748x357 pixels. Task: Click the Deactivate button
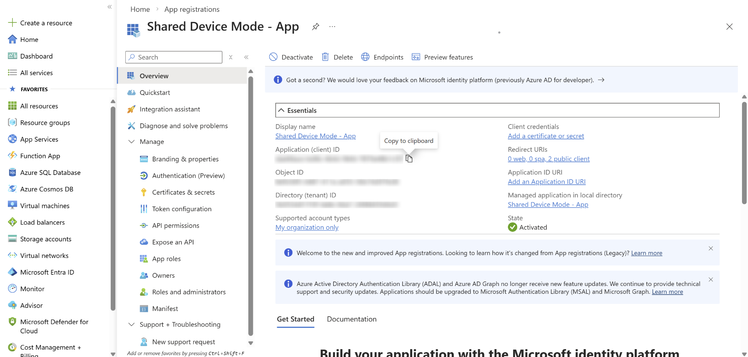291,57
